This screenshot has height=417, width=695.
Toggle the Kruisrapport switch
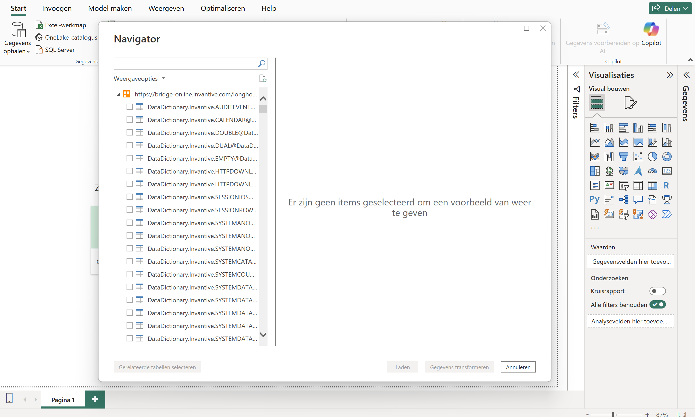657,291
